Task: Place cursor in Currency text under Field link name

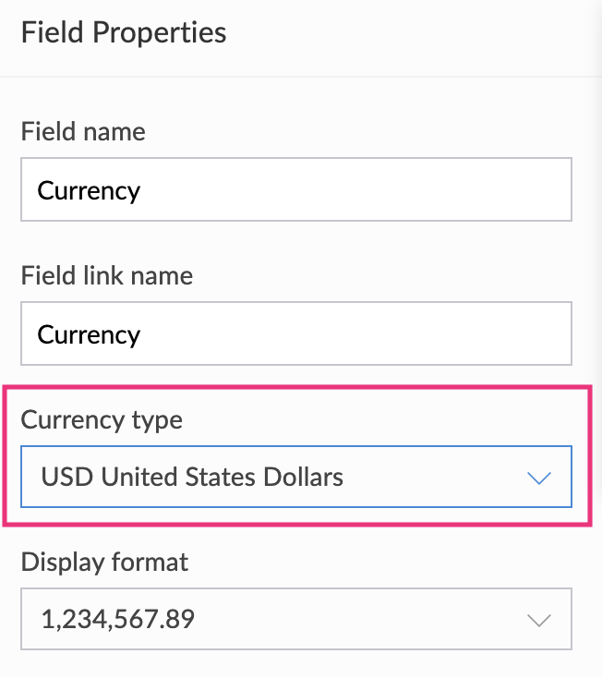Action: coord(89,334)
